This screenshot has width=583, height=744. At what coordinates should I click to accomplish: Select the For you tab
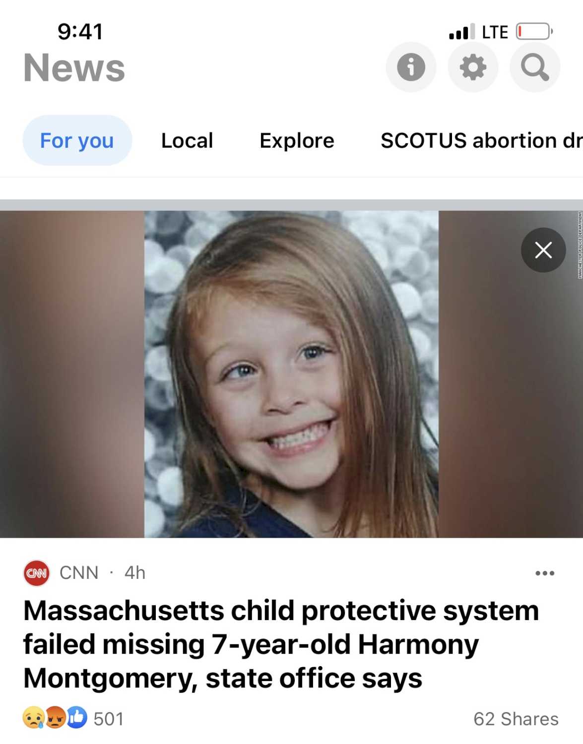coord(77,140)
